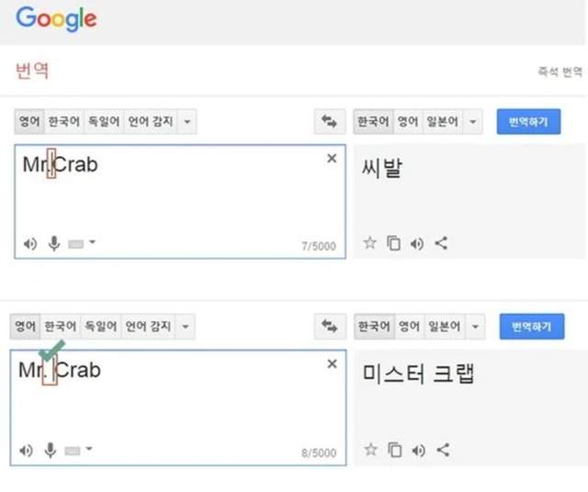588x492 pixels.
Task: Select 한국어 tab in bottom source languages
Action: pyautogui.click(x=62, y=326)
